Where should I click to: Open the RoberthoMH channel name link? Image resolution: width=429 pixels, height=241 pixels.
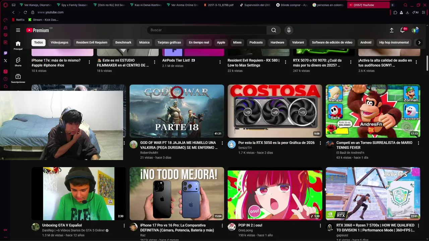click(149, 153)
